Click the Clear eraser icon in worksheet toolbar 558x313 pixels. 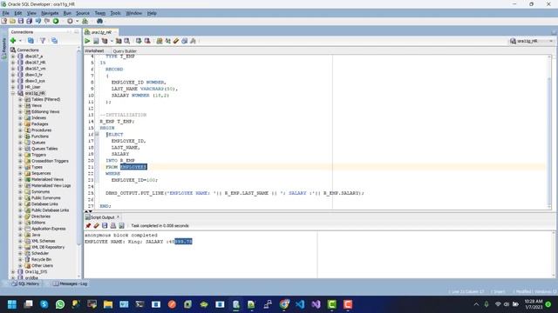pyautogui.click(x=176, y=41)
